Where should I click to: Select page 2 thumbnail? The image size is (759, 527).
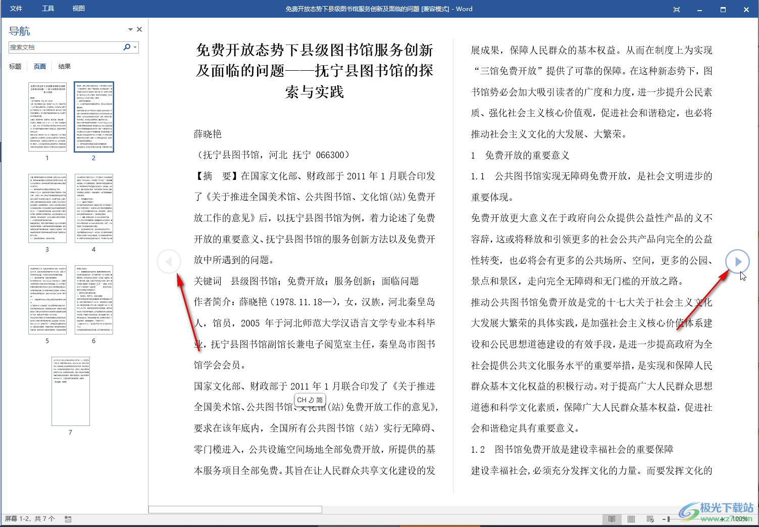tap(94, 117)
